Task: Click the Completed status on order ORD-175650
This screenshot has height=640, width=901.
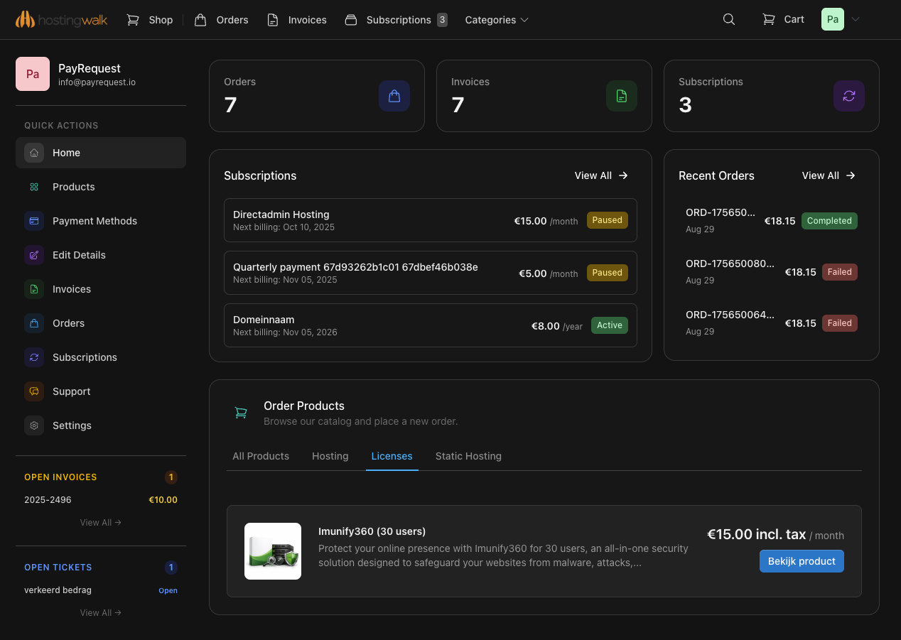Action: point(829,221)
